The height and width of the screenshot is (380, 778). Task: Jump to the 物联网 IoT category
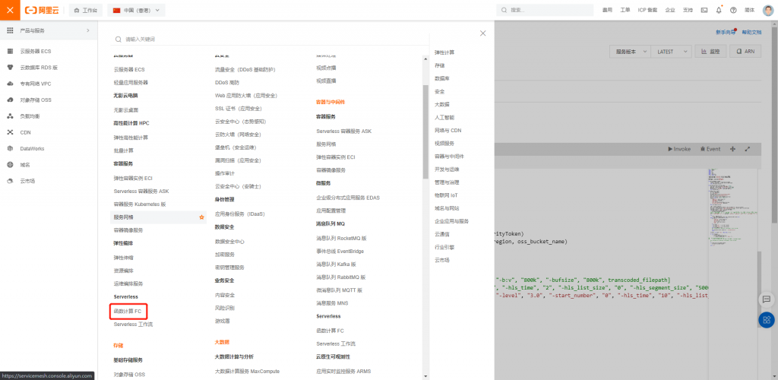[446, 195]
